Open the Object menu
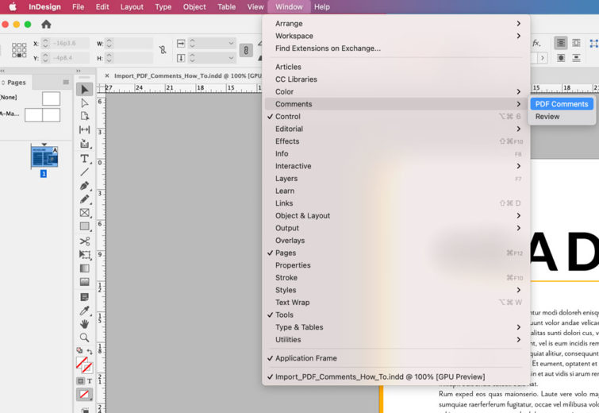Viewport: 599px width, 413px height. tap(194, 7)
